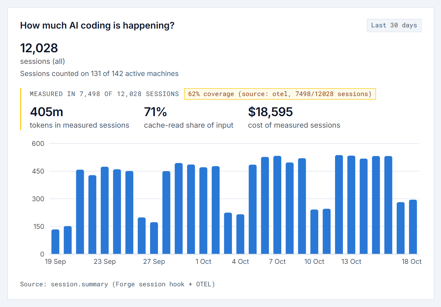441x307 pixels.
Task: Click the 600 y-axis label
Action: (38, 143)
